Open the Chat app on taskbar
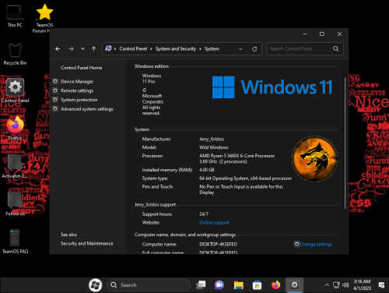Viewport: 389px width, 293px height. tap(219, 285)
